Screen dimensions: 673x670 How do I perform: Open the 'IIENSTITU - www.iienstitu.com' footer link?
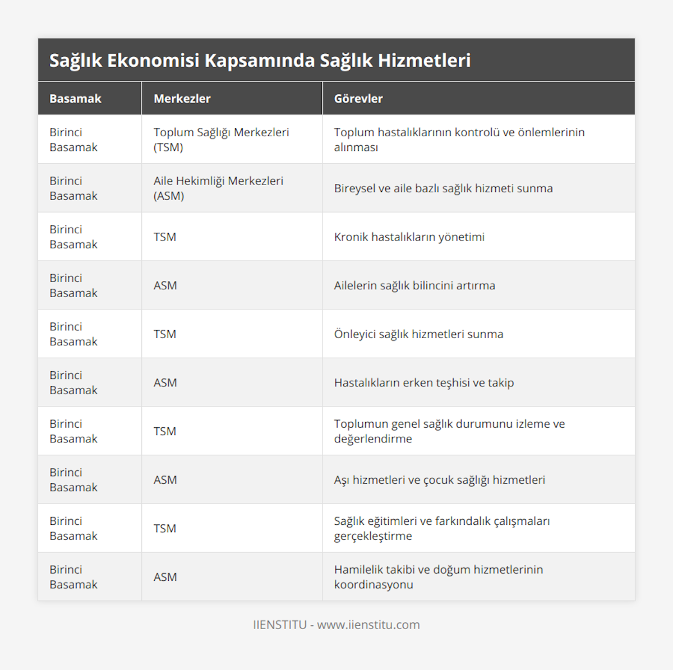[x=336, y=625]
